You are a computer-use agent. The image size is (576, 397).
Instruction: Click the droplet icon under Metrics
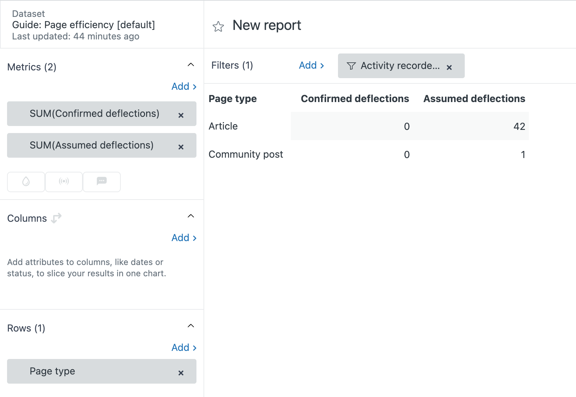26,182
